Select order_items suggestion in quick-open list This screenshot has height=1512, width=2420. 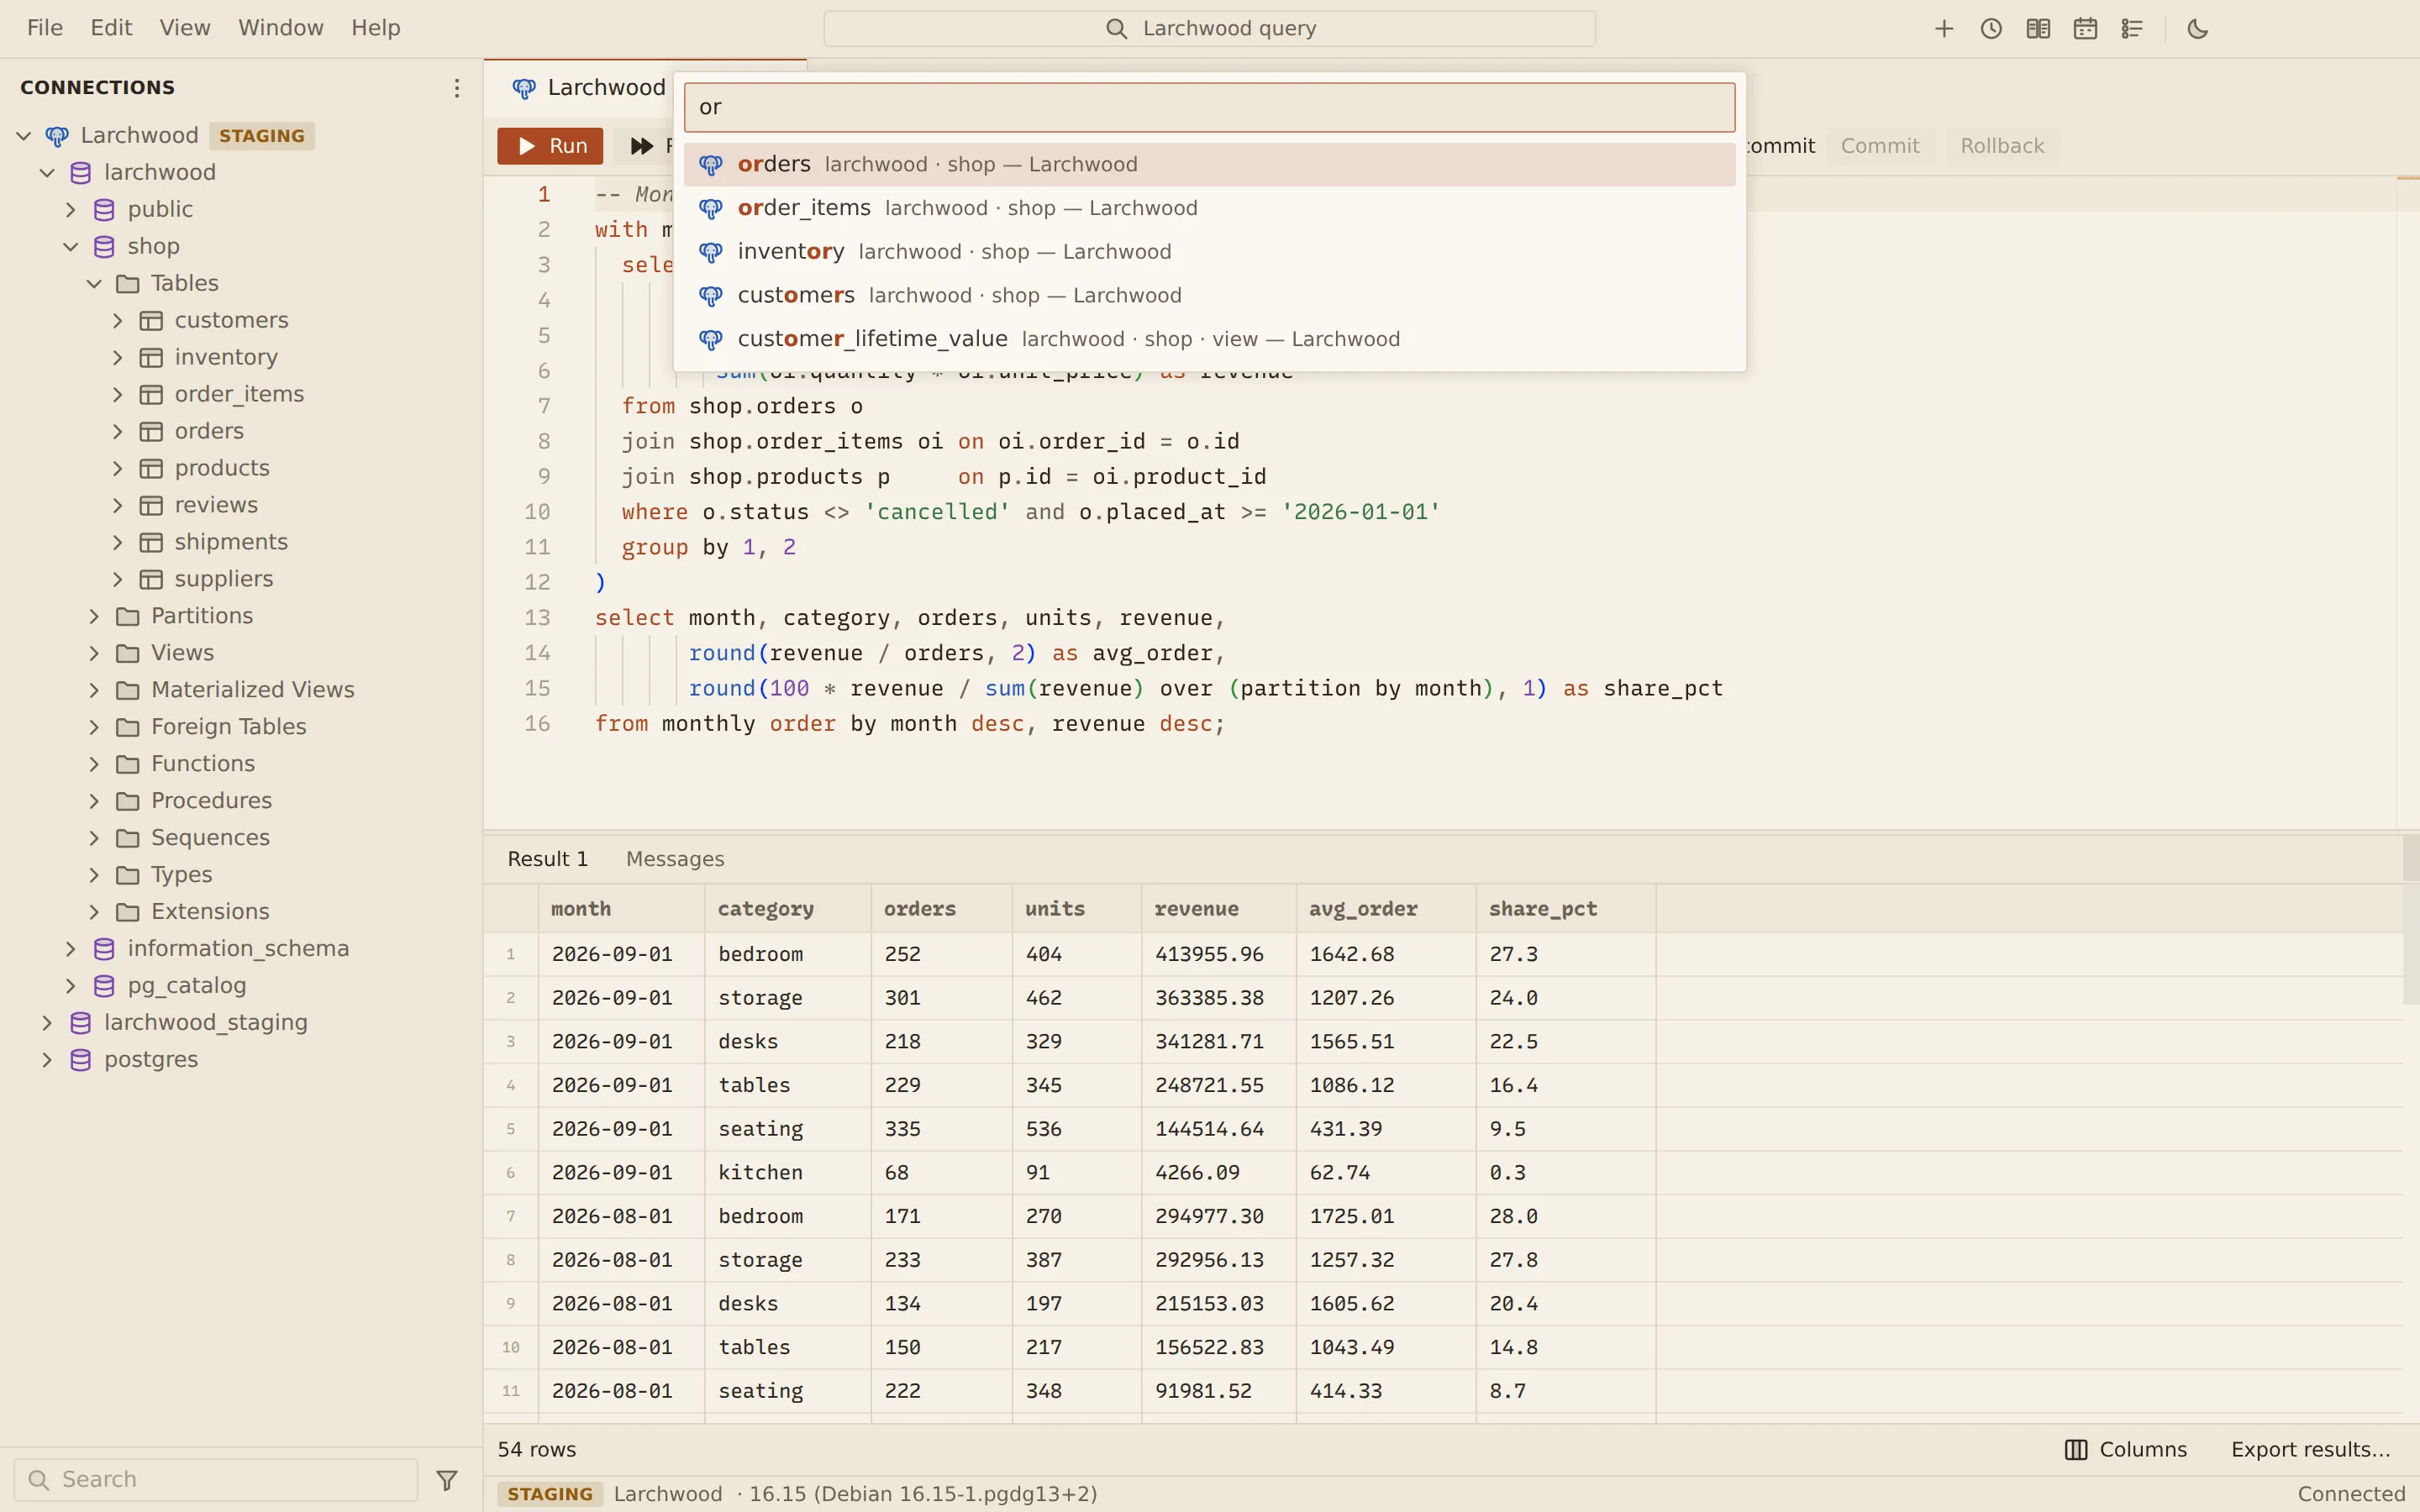coord(1209,208)
